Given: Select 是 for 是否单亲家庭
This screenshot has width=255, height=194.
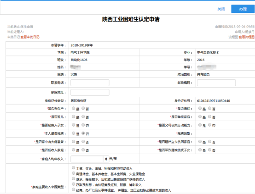Looking at the screenshot, I should [x=200, y=116].
